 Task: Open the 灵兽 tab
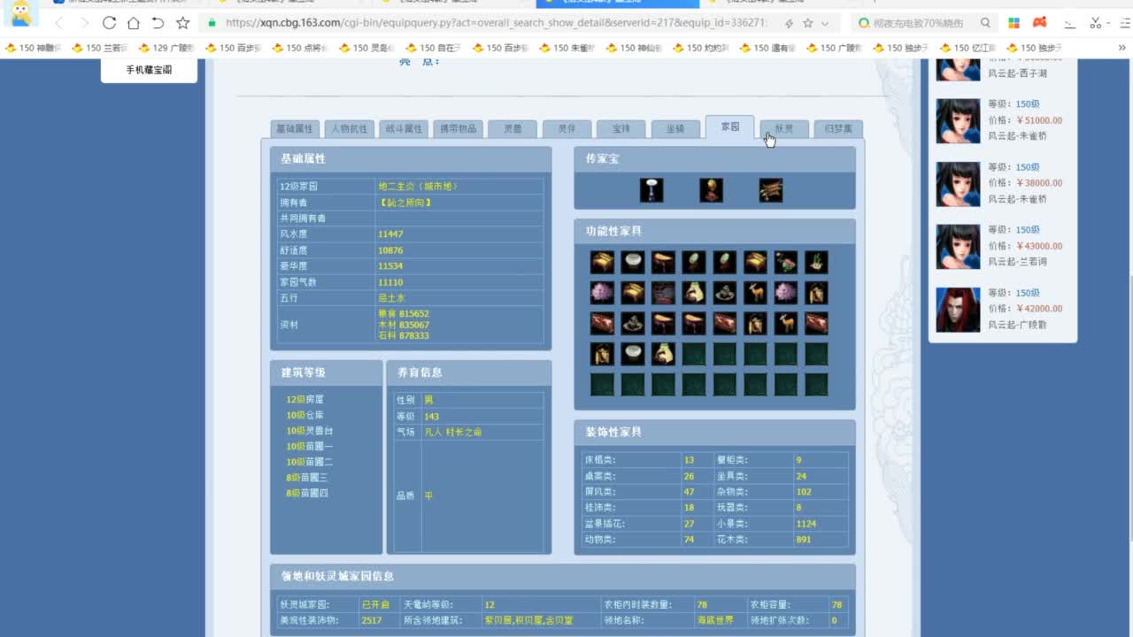coord(513,129)
